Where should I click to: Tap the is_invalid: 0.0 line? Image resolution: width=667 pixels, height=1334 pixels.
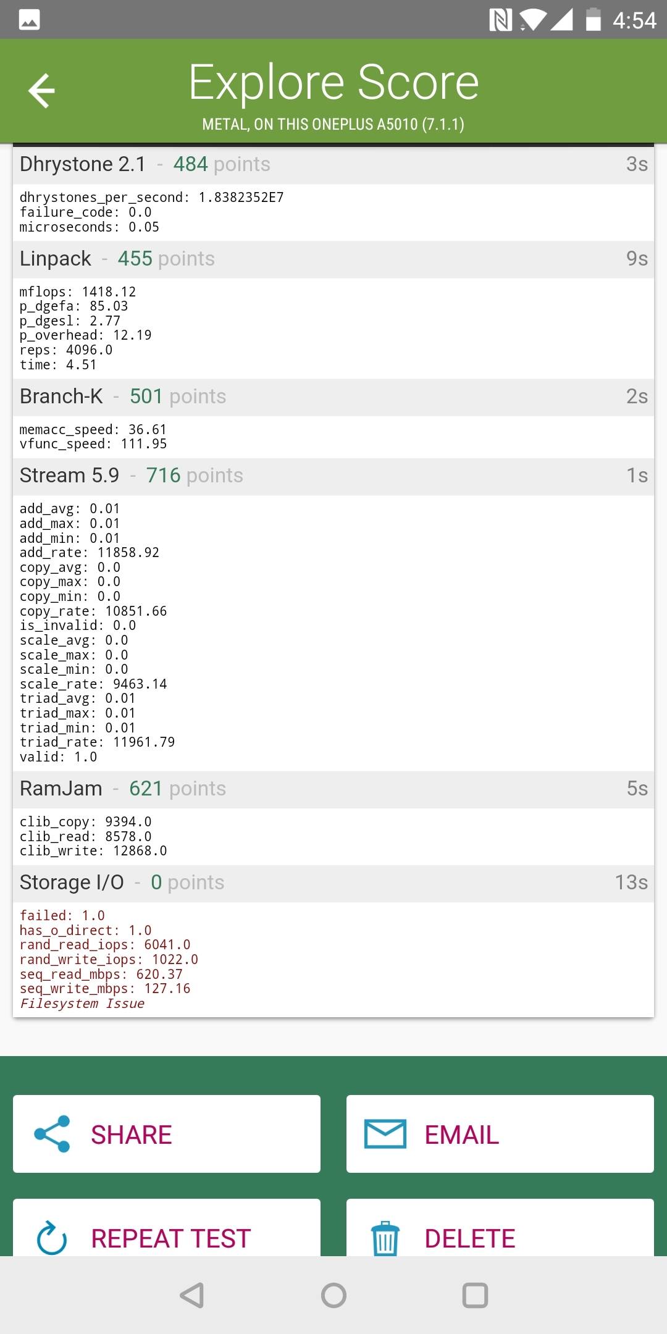click(x=78, y=626)
